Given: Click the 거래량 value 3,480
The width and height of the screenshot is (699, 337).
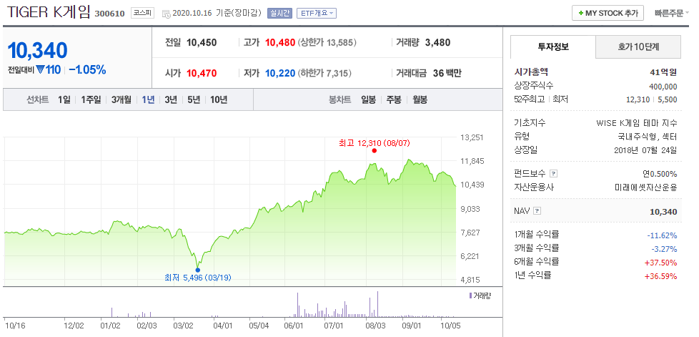Looking at the screenshot, I should click(437, 43).
